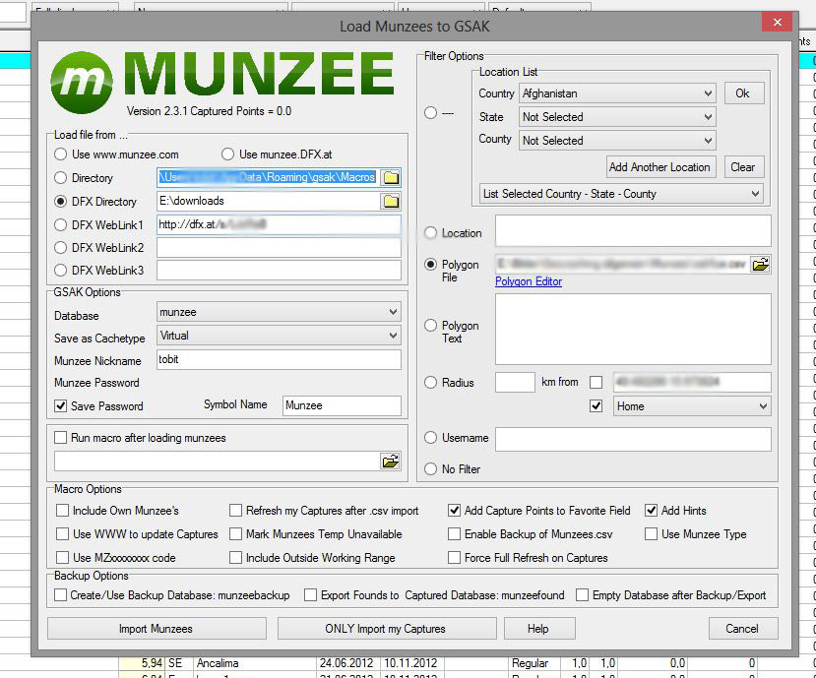Open the State dropdown

point(617,117)
